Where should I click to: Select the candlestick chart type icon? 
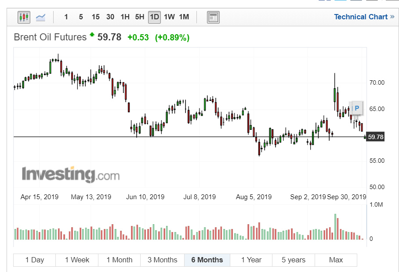(x=24, y=17)
